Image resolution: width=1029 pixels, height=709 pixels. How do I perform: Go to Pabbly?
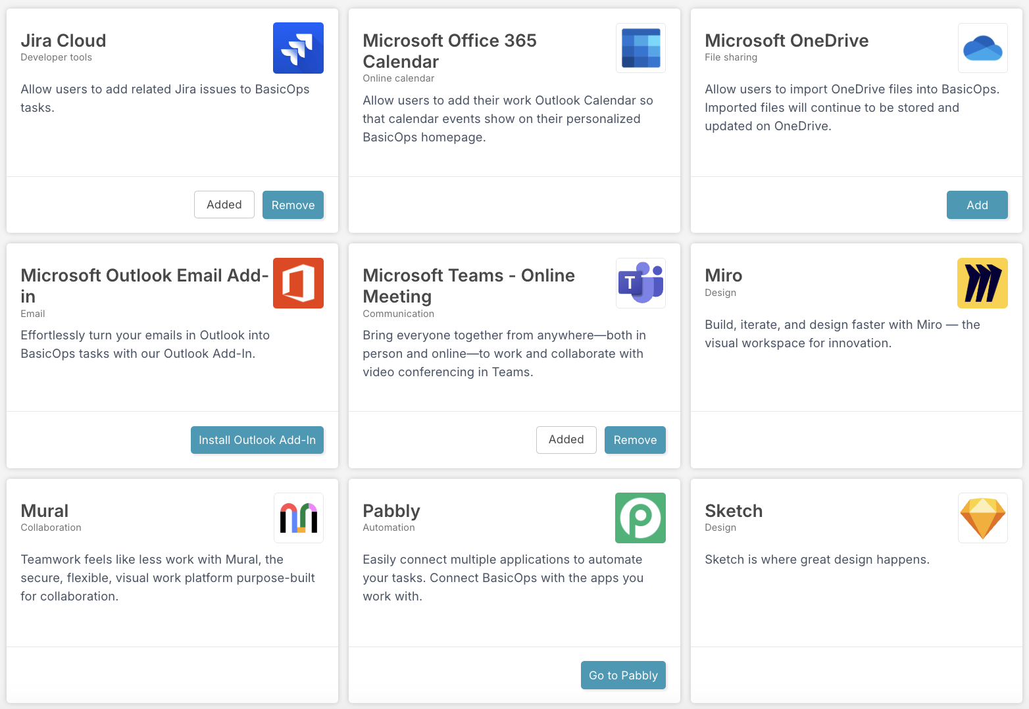point(623,675)
